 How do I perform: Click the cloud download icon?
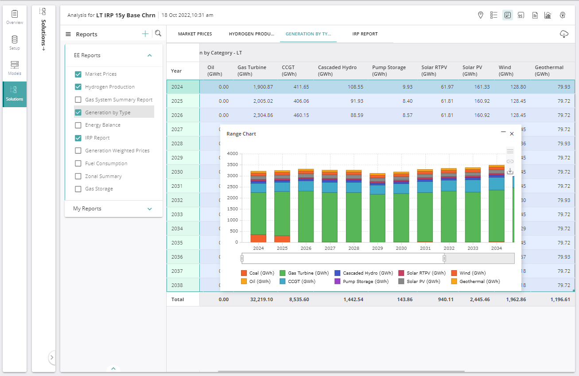click(564, 34)
